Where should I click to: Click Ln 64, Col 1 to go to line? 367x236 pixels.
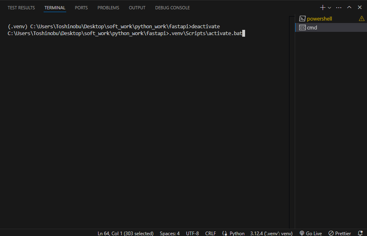(x=125, y=233)
